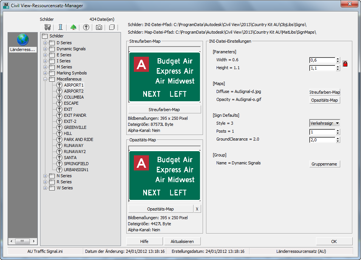Image resolution: width=361 pixels, height=260 pixels.
Task: Adjust the Height spinner arrows
Action: [x=338, y=68]
